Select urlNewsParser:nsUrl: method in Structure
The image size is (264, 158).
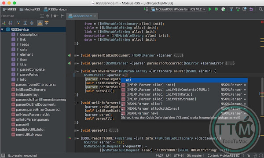click(x=33, y=115)
